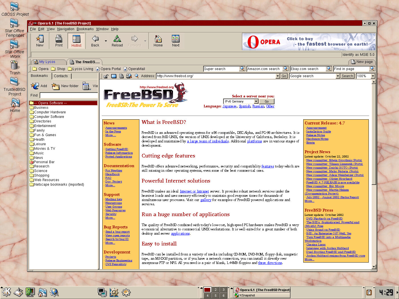Image resolution: width=399 pixels, height=299 pixels.
Task: Open the IPv6 Germany server dropdown
Action: 256,101
